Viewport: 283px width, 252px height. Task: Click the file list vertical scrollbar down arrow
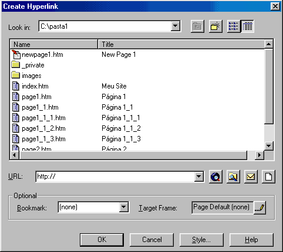point(268,146)
